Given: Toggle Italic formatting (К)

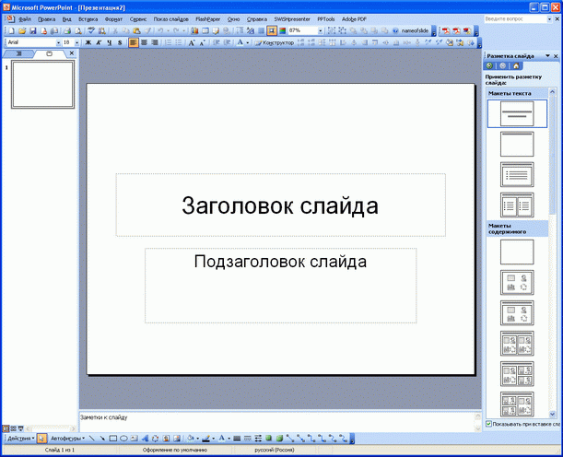Looking at the screenshot, I should [99, 42].
